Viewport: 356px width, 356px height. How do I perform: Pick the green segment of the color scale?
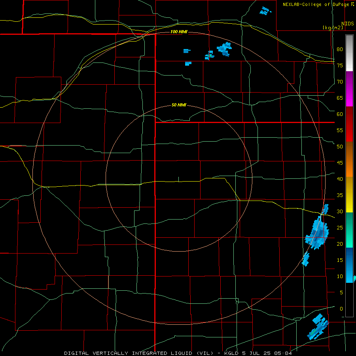click(x=349, y=230)
